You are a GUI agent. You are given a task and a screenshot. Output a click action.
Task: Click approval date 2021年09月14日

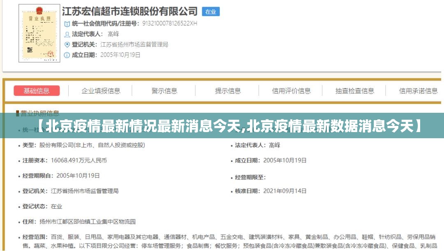(285, 191)
